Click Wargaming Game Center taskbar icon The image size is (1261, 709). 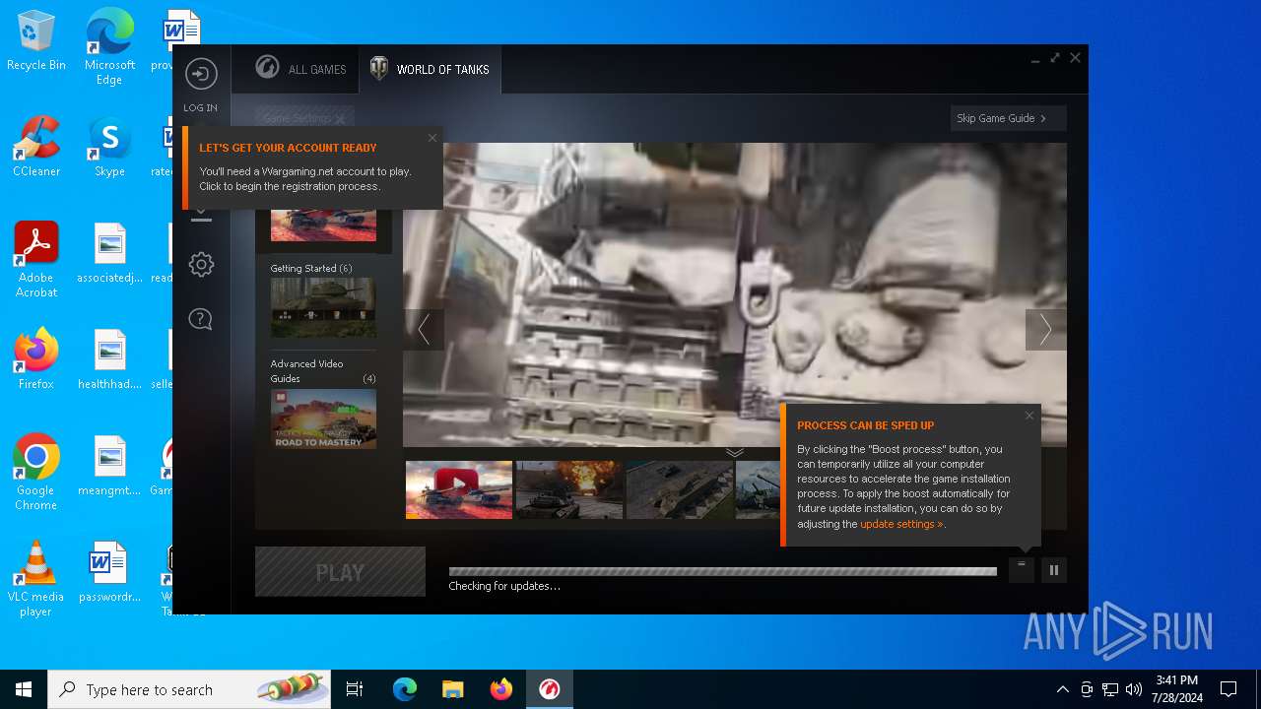coord(550,689)
